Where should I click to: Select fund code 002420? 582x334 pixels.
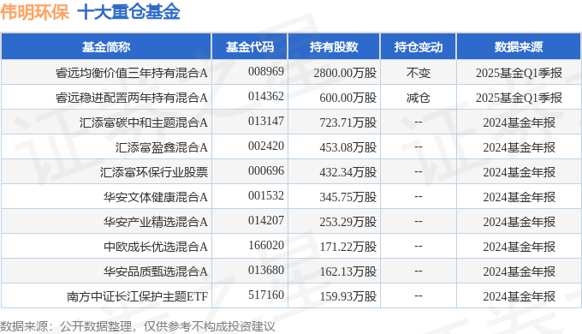(266, 146)
